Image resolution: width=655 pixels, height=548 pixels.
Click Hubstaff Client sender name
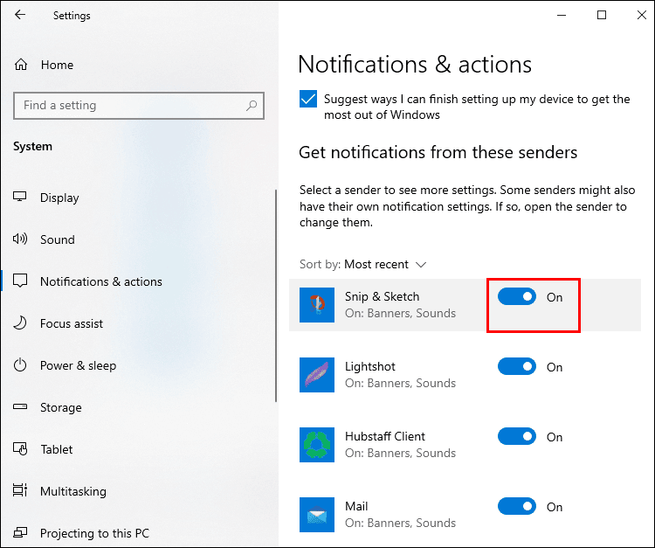[385, 436]
